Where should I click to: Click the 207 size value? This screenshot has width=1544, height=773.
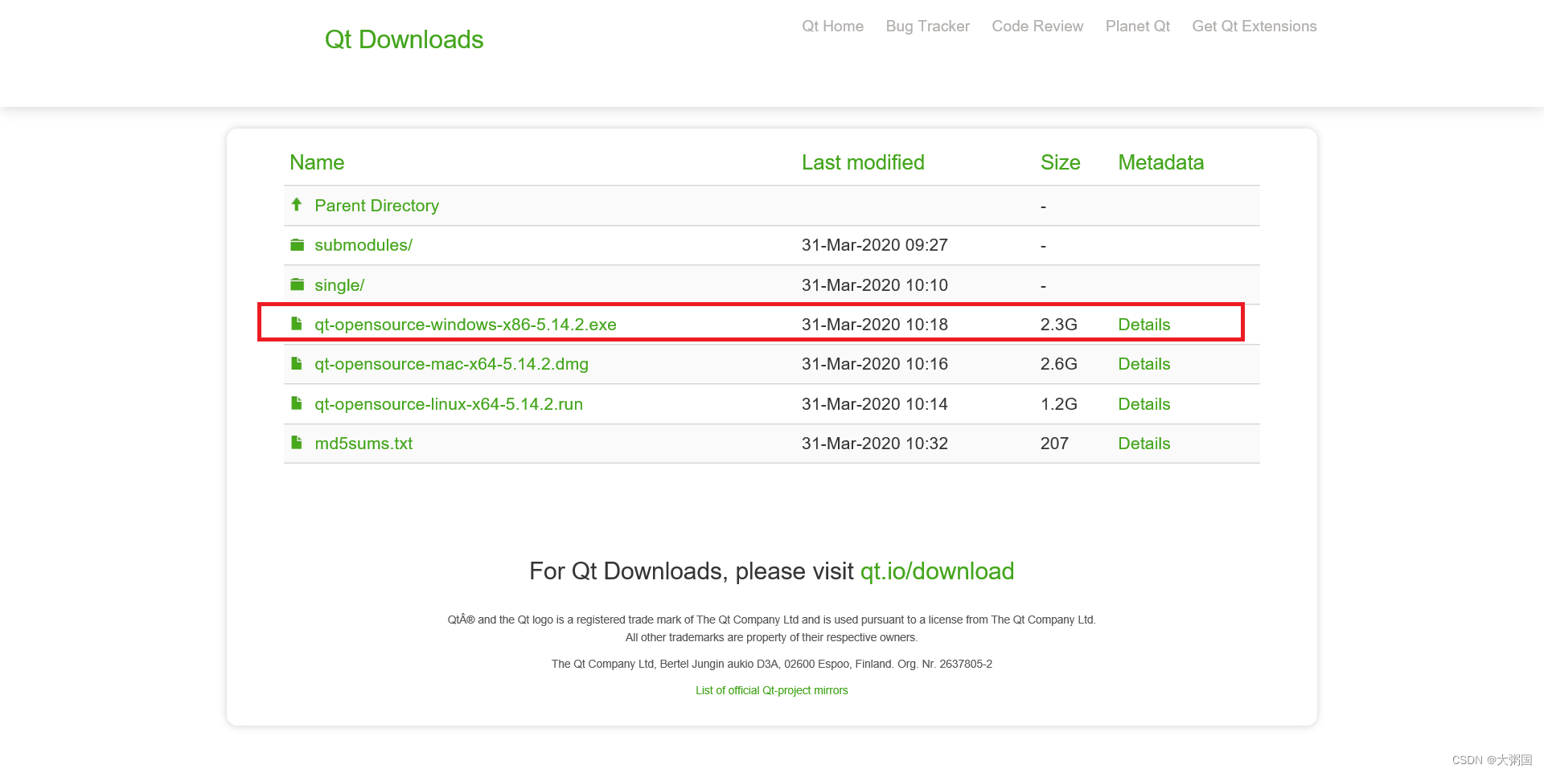[x=1054, y=444]
